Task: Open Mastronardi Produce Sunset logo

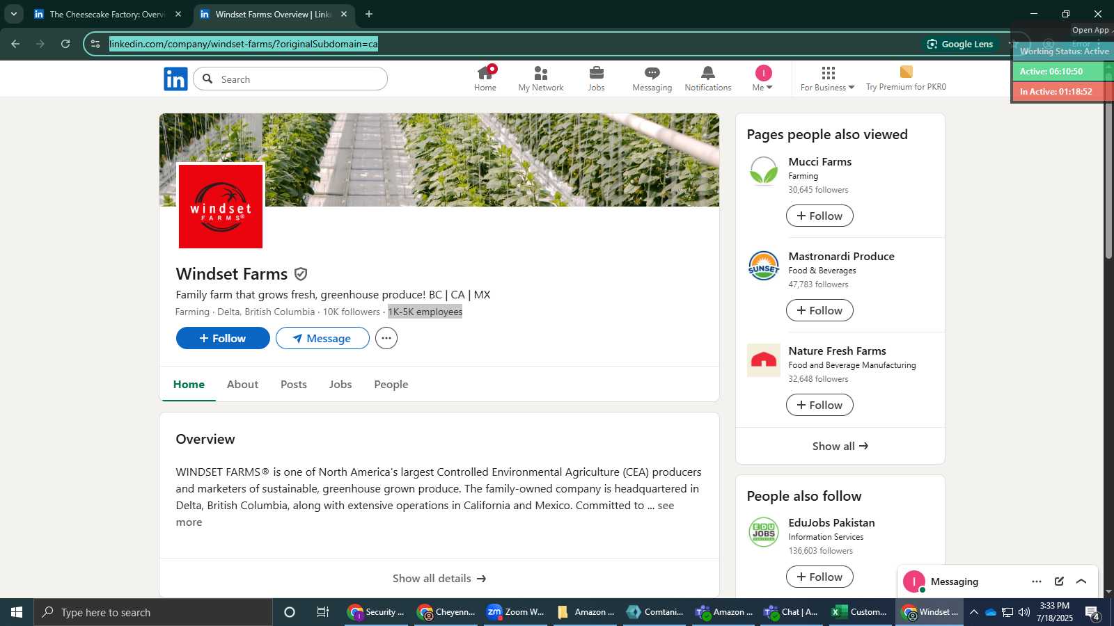Action: [764, 266]
